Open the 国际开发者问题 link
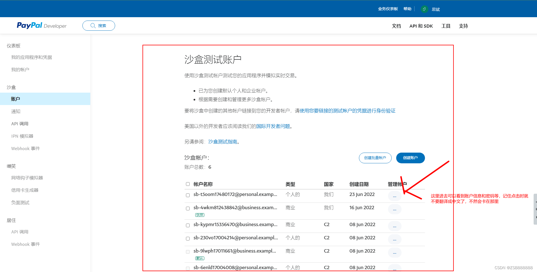 coord(273,126)
